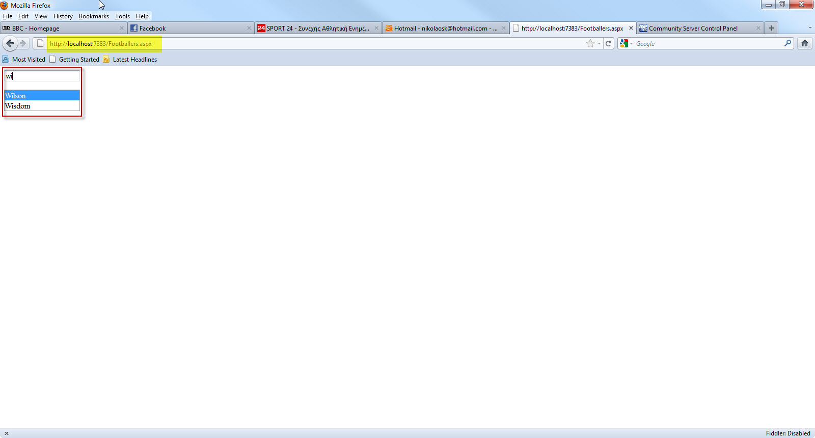Minimize the Firefox window

pyautogui.click(x=769, y=5)
